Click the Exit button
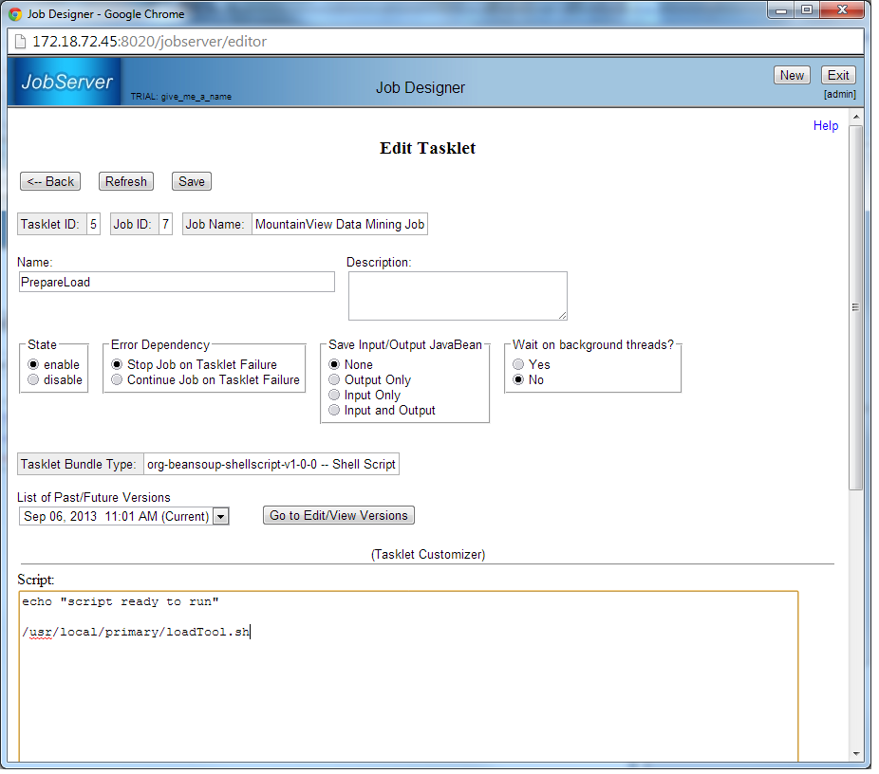Image resolution: width=879 pixels, height=774 pixels. 838,76
